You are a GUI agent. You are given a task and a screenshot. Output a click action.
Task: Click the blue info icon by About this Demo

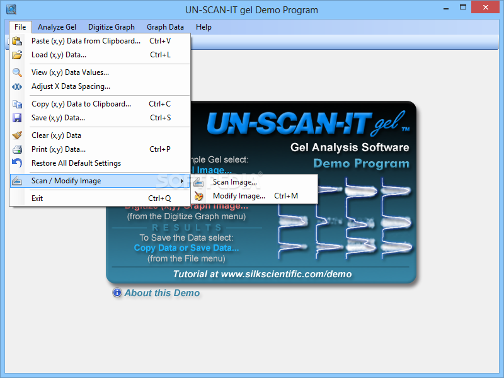(x=117, y=293)
